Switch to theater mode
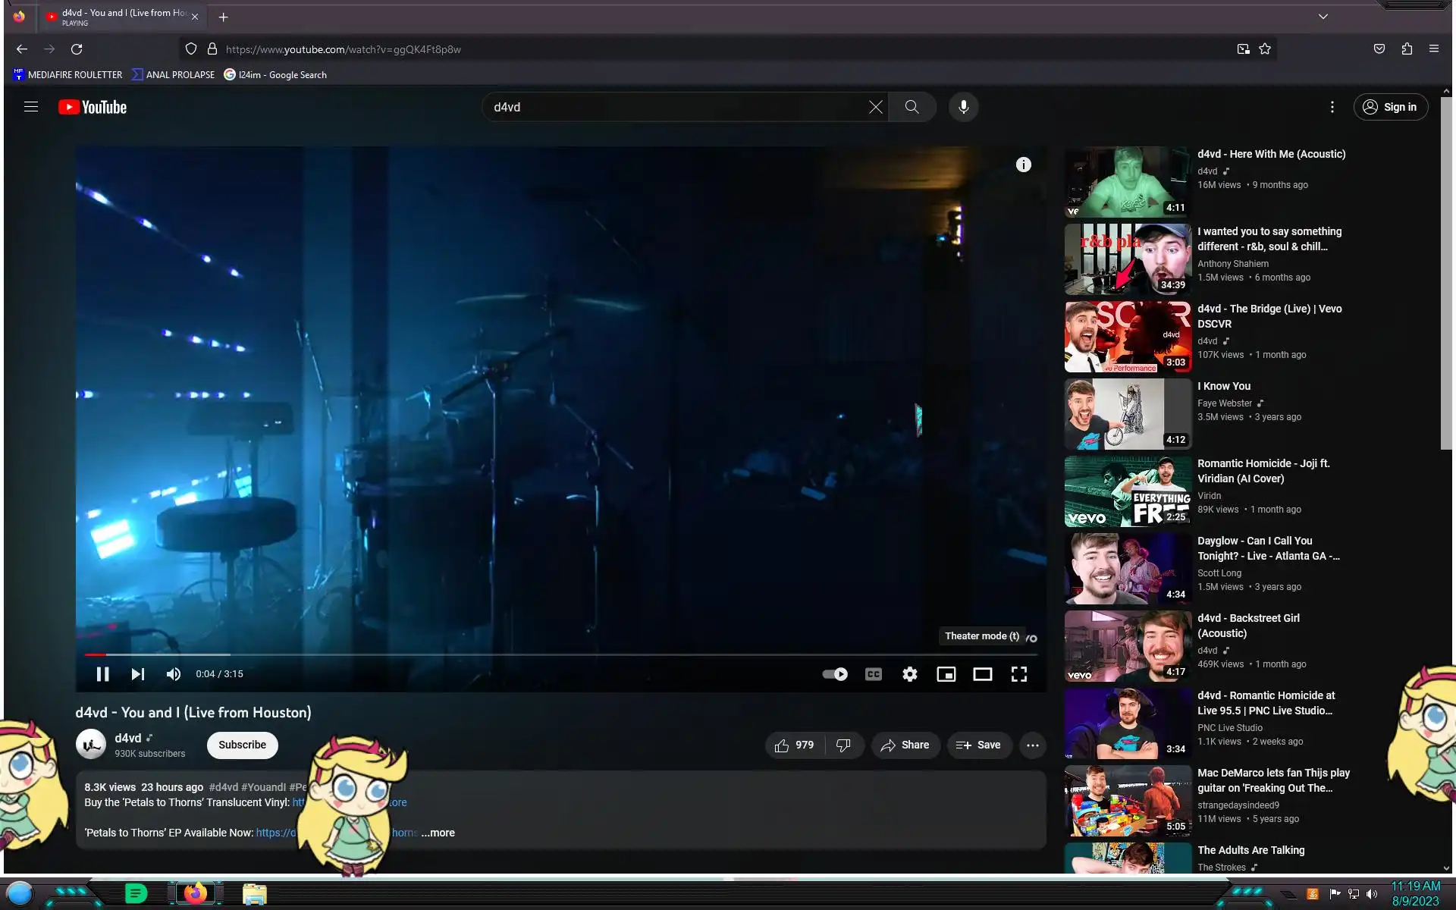 pyautogui.click(x=982, y=674)
